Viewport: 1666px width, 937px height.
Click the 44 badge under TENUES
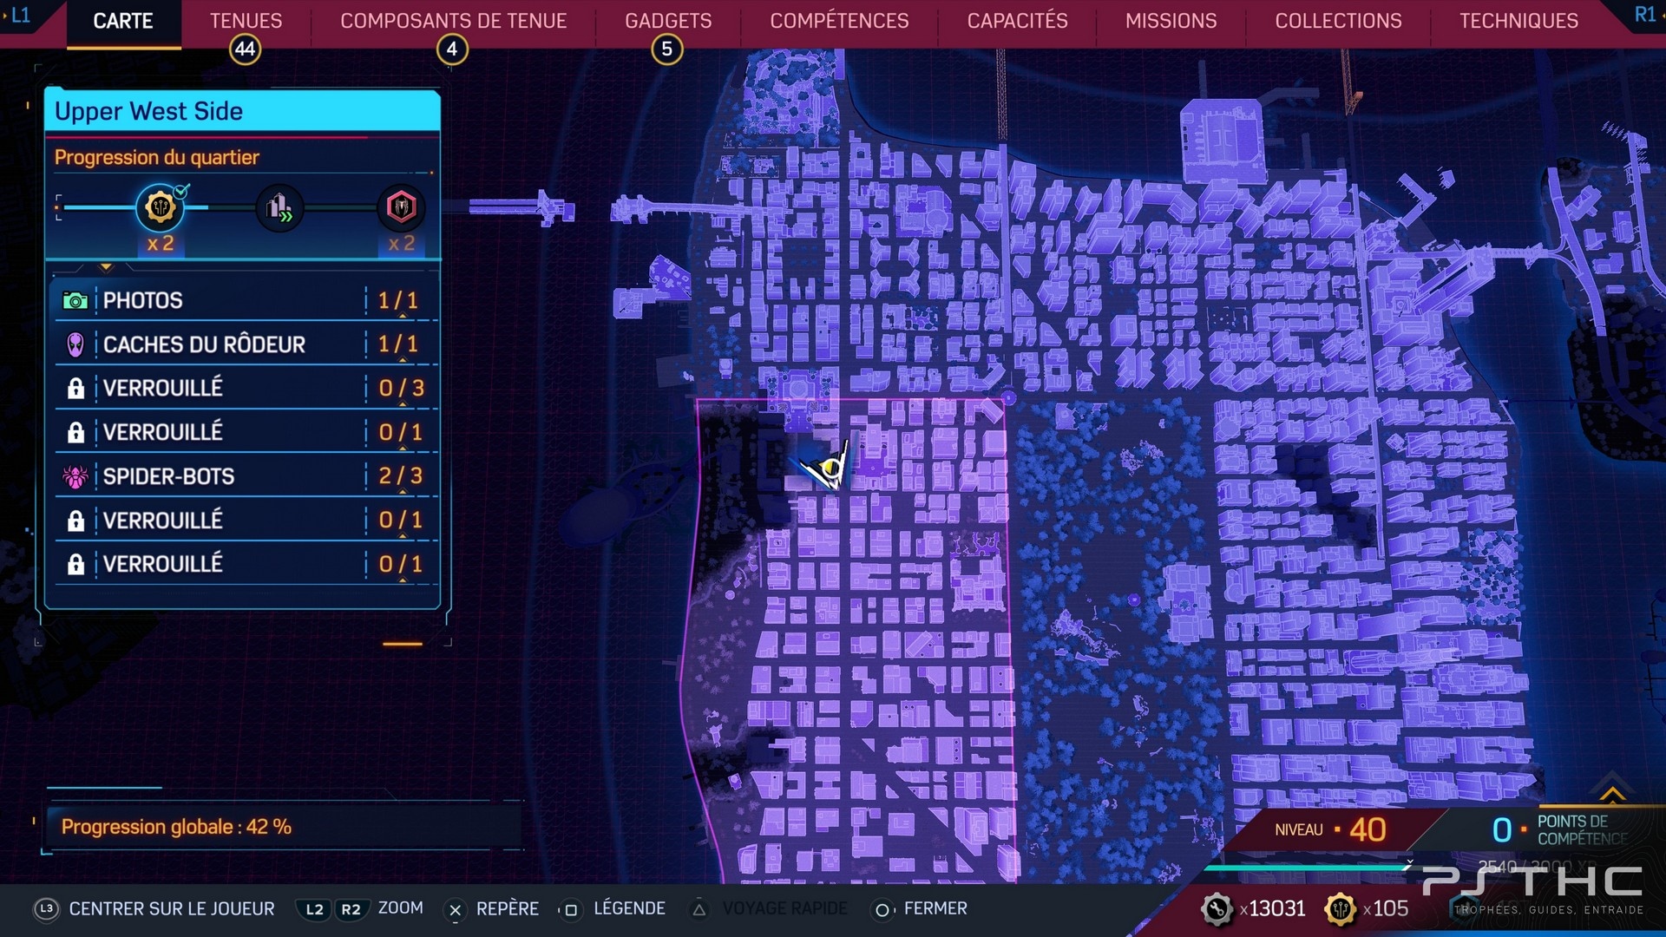tap(246, 49)
